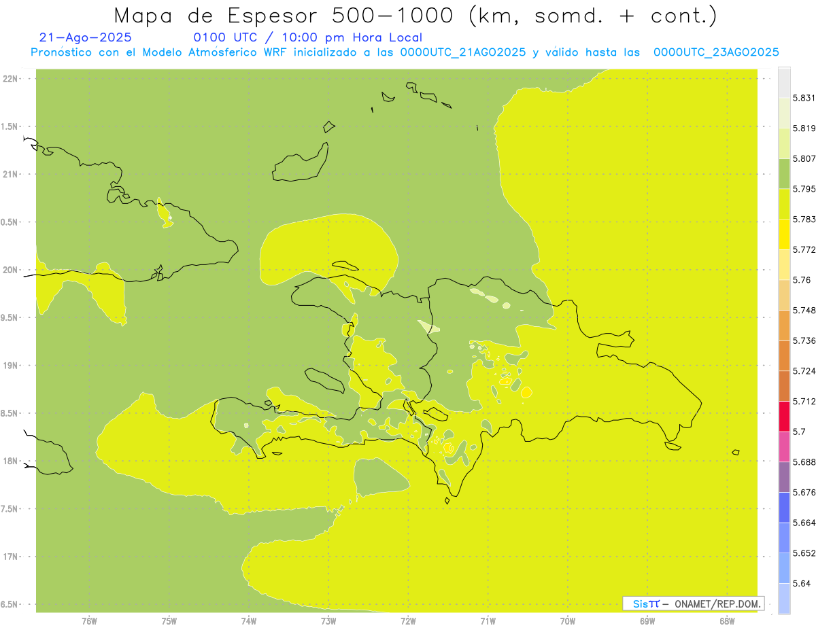The height and width of the screenshot is (630, 816).
Task: Click the legend value 5.748
Action: point(804,310)
